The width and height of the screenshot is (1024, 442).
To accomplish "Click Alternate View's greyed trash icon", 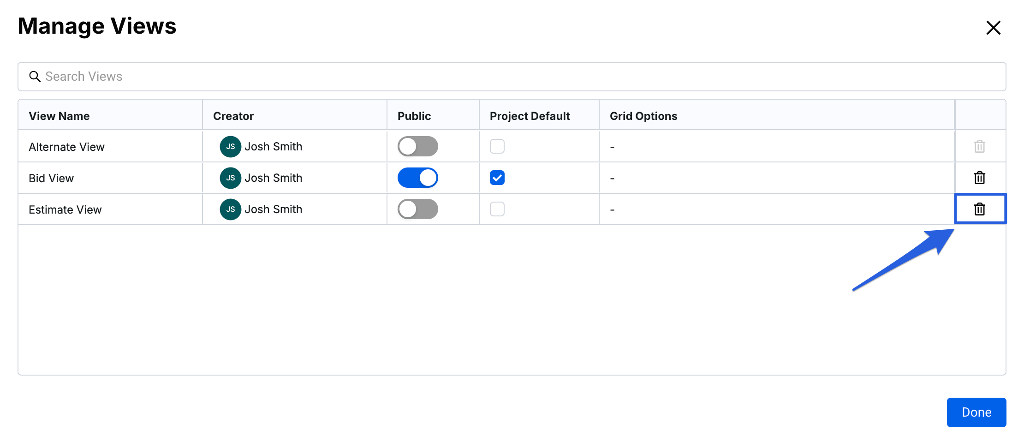I will pyautogui.click(x=979, y=146).
